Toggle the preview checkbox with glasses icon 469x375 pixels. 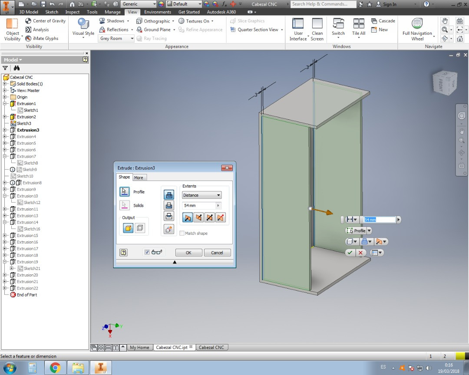[147, 252]
